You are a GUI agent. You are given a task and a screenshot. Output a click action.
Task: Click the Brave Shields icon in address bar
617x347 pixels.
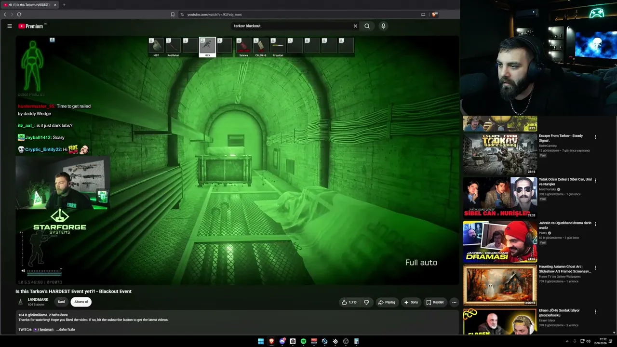(434, 14)
